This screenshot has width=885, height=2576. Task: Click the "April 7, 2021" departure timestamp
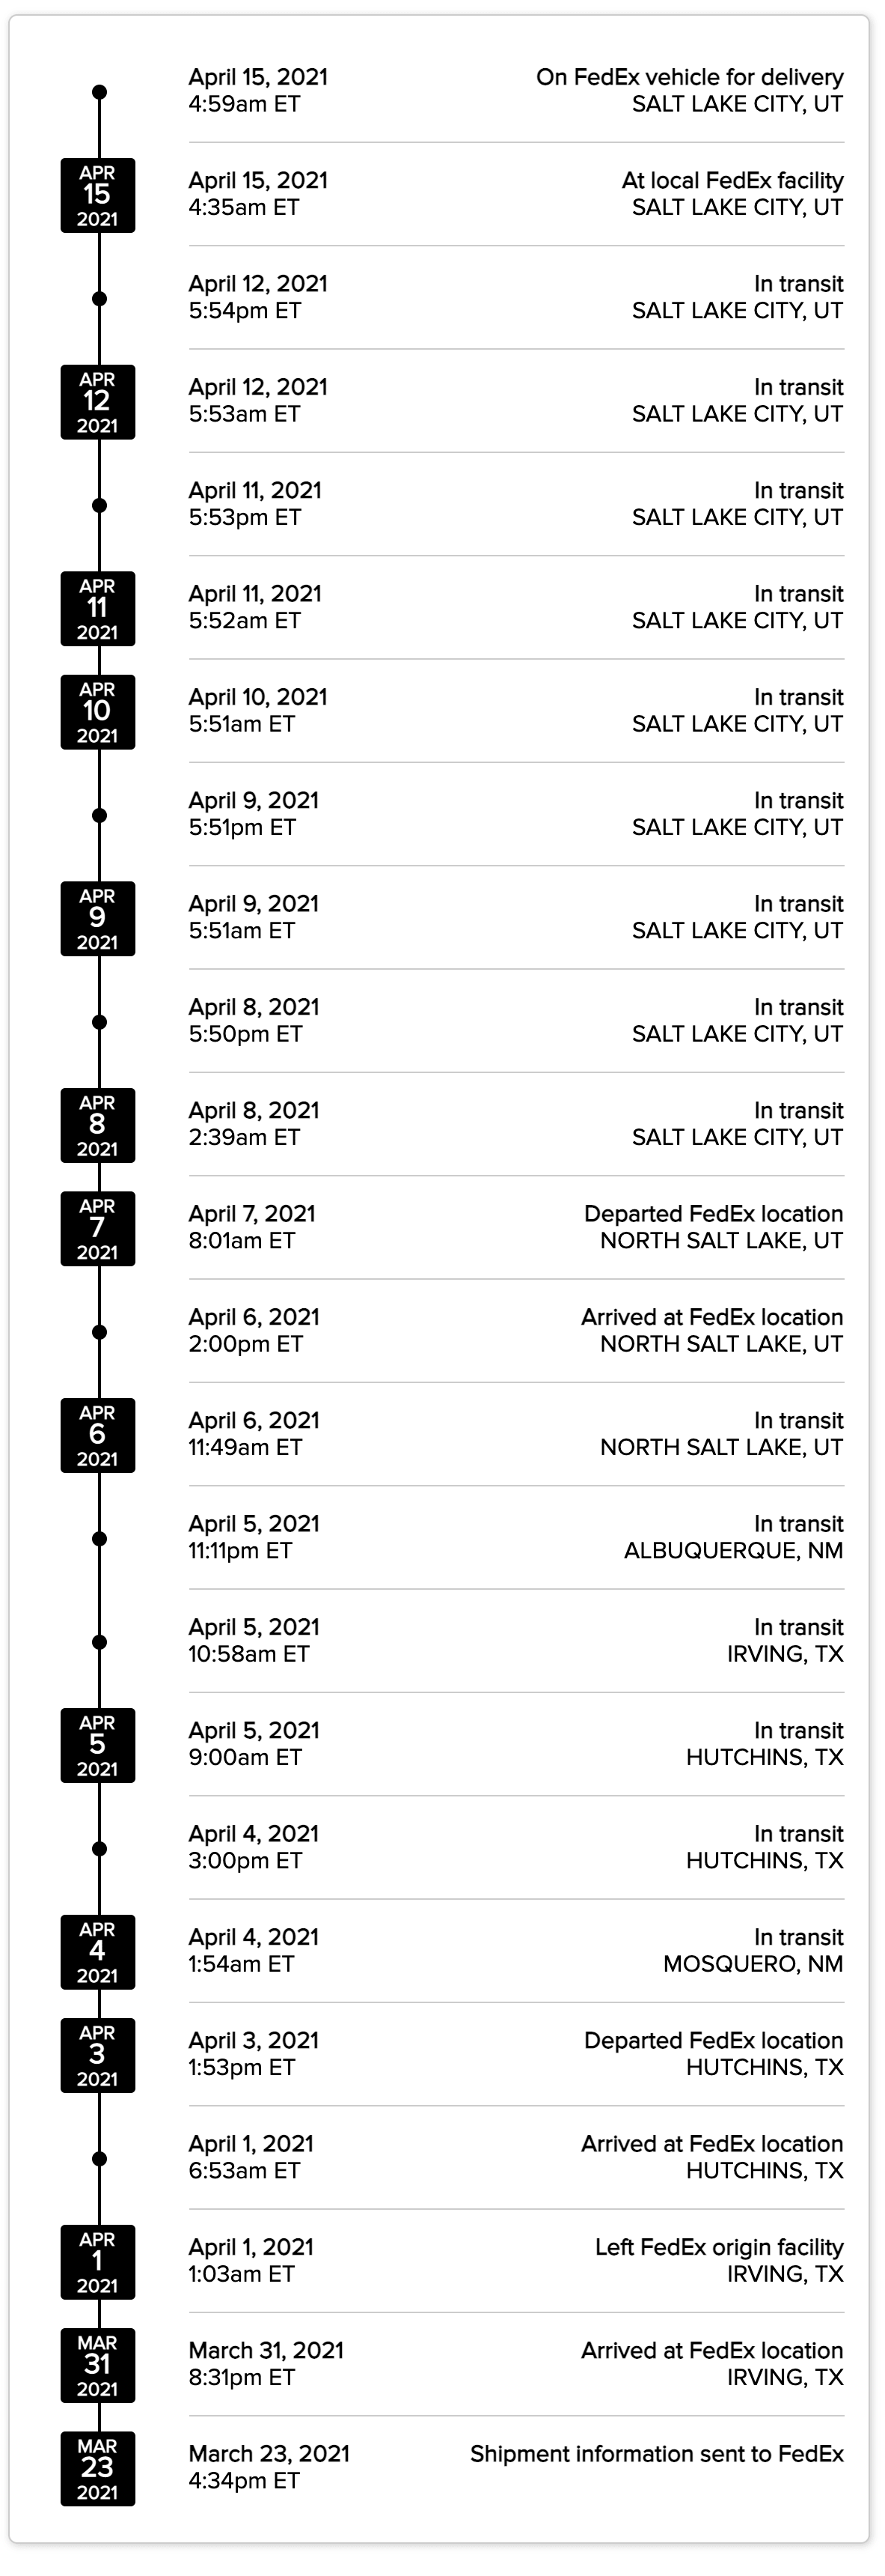coord(251,1214)
